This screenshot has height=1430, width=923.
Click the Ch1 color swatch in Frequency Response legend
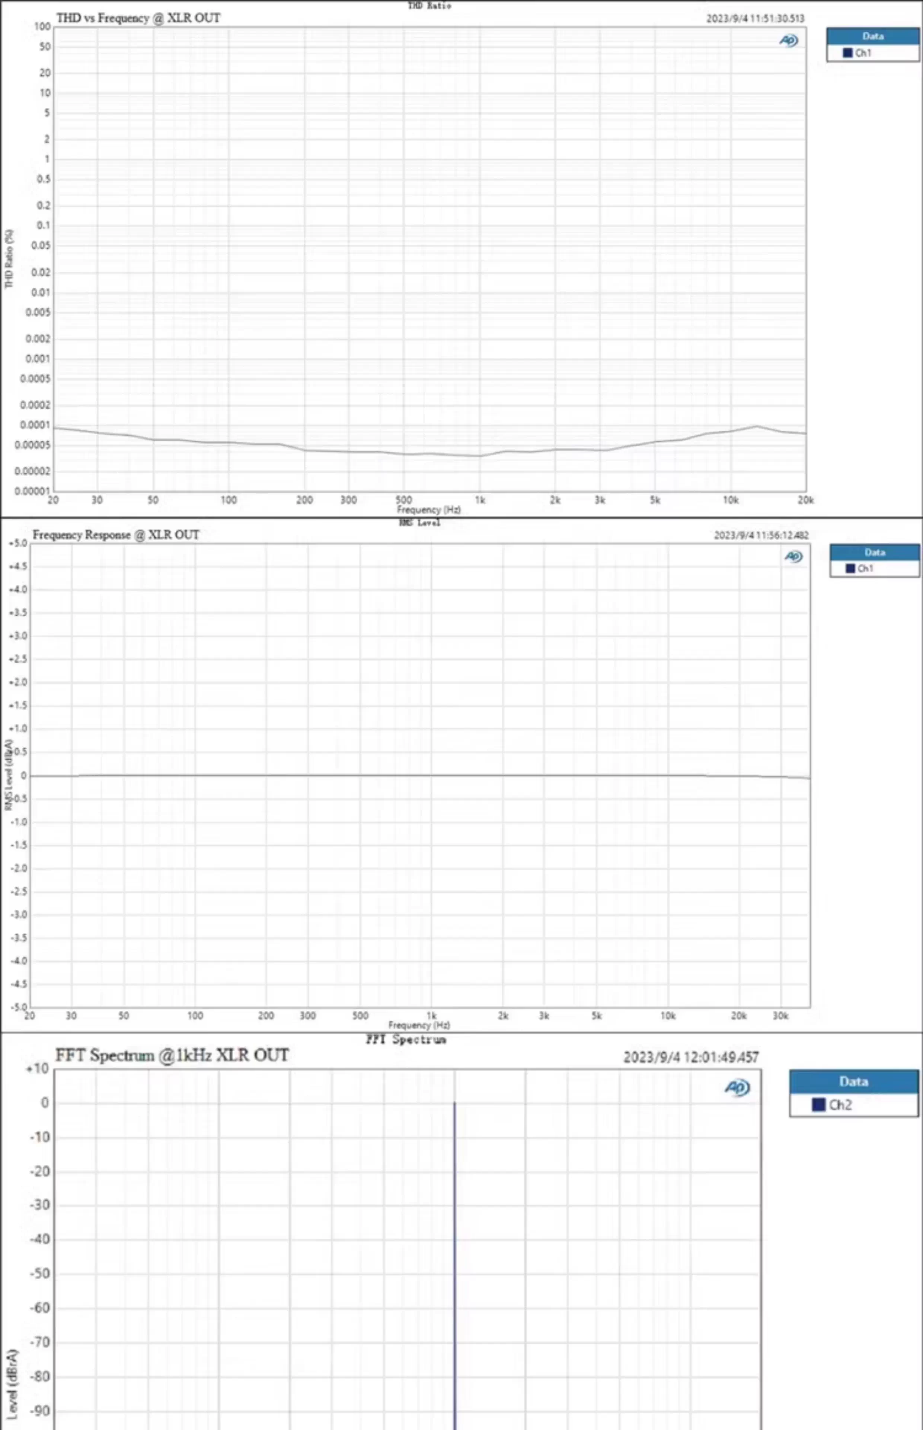[850, 568]
